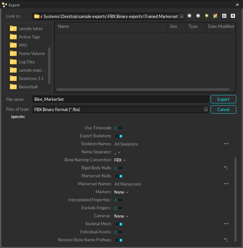Turn off Export Skeletons
The image size is (243, 248).
pyautogui.click(x=118, y=136)
